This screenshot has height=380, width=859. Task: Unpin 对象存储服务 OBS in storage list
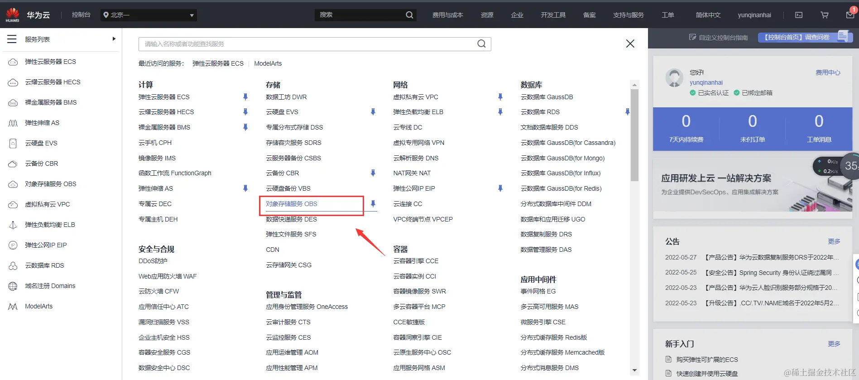pos(373,204)
